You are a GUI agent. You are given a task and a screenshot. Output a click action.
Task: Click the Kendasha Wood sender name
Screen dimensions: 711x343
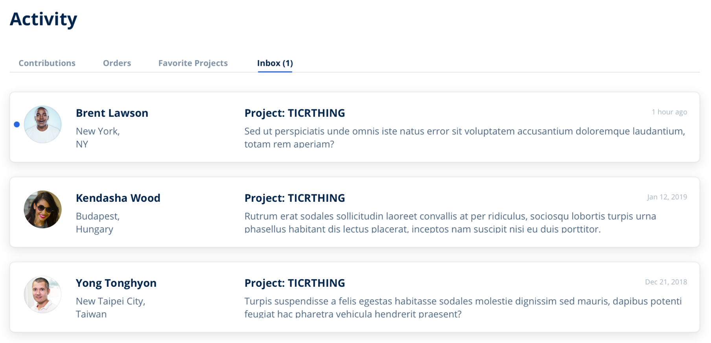(118, 198)
